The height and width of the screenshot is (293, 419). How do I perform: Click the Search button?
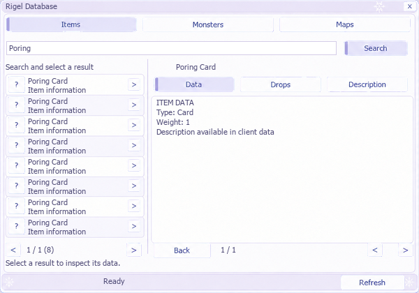[x=376, y=48]
